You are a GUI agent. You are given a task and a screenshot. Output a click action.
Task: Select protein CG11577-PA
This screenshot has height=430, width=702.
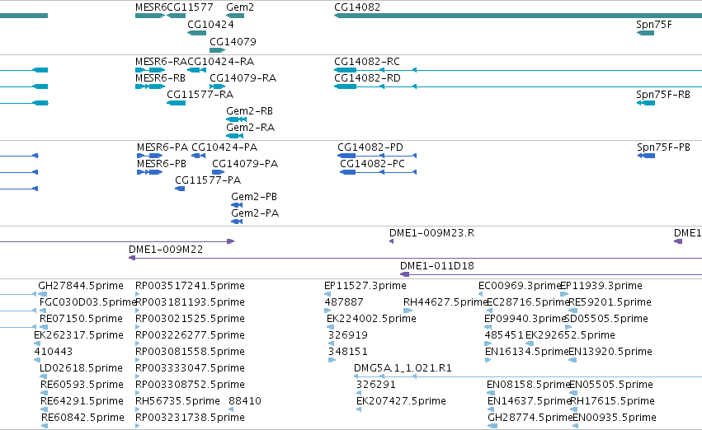click(208, 180)
